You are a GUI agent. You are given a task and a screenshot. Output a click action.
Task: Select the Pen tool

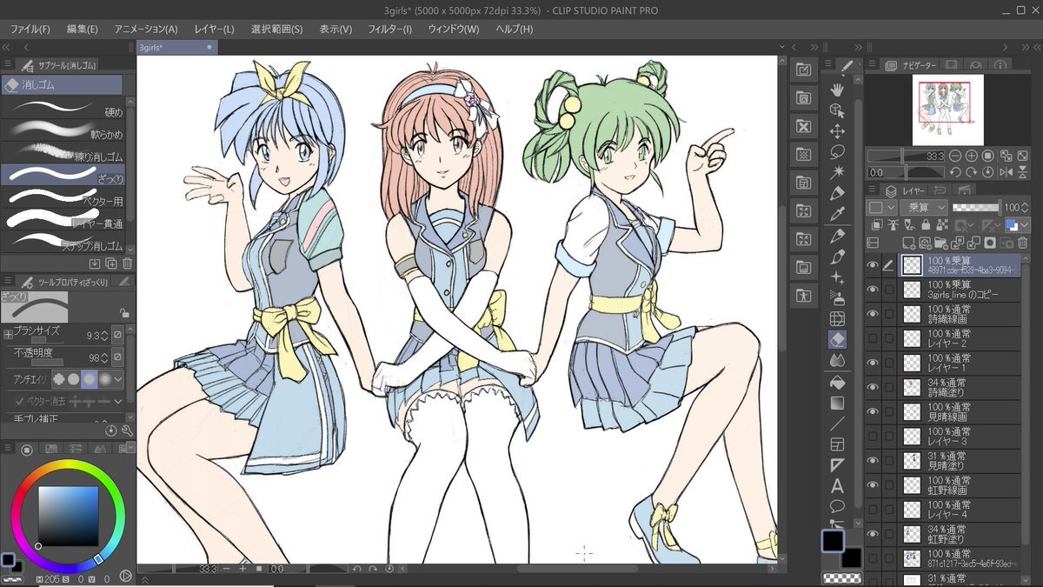[x=837, y=236]
